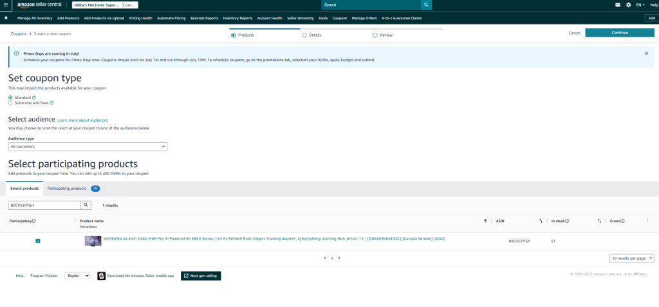Open the mail messages icon
This screenshot has width=659, height=307.
coord(617,5)
